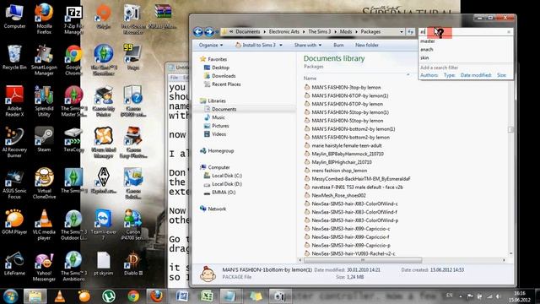Open VLC from the taskbar

[x=60, y=296]
